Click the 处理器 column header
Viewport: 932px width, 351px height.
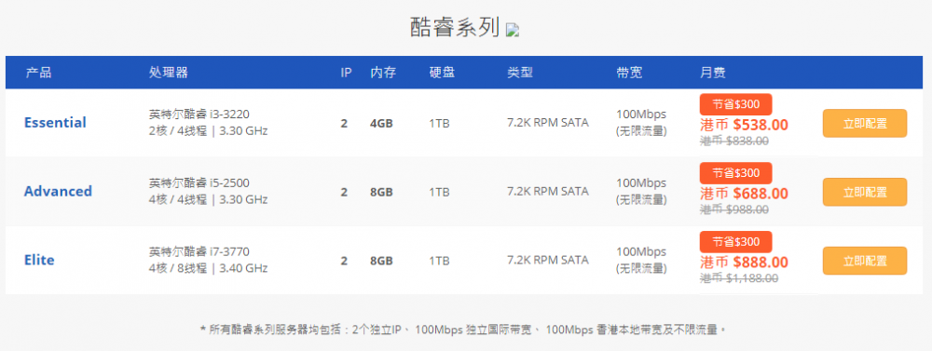coord(169,73)
